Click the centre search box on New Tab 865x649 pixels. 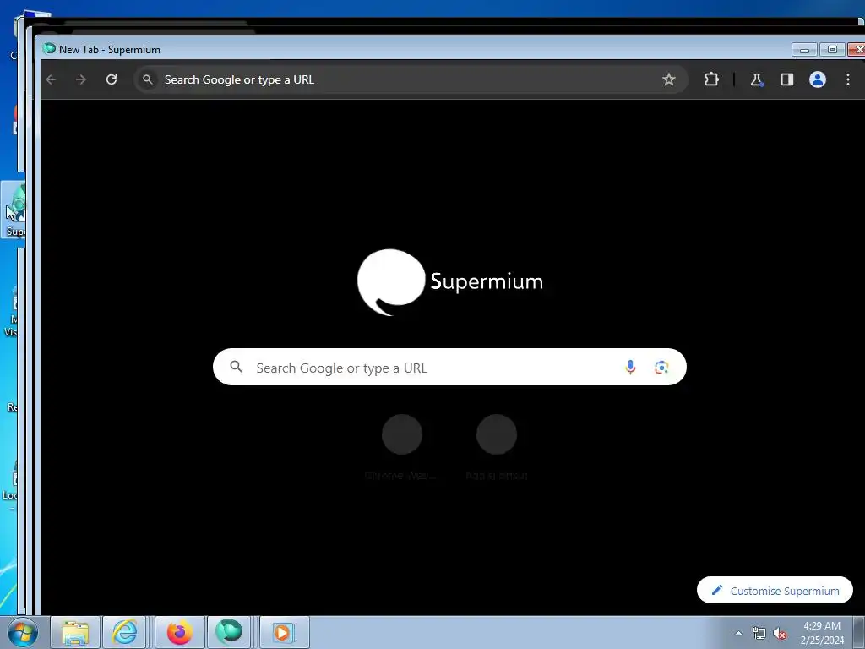coord(449,367)
